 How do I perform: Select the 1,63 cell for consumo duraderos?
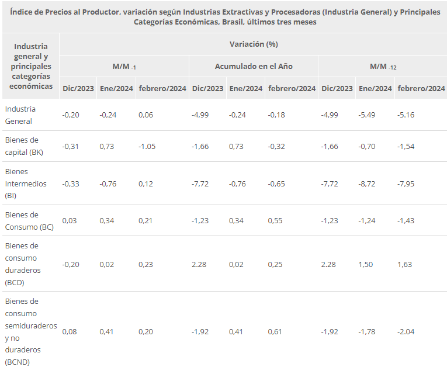coord(406,264)
